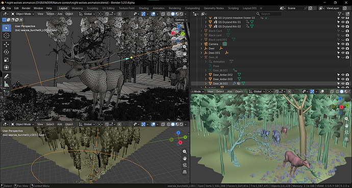
Task: Switch to the Geometry Nodes workspace tab
Action: point(214,8)
